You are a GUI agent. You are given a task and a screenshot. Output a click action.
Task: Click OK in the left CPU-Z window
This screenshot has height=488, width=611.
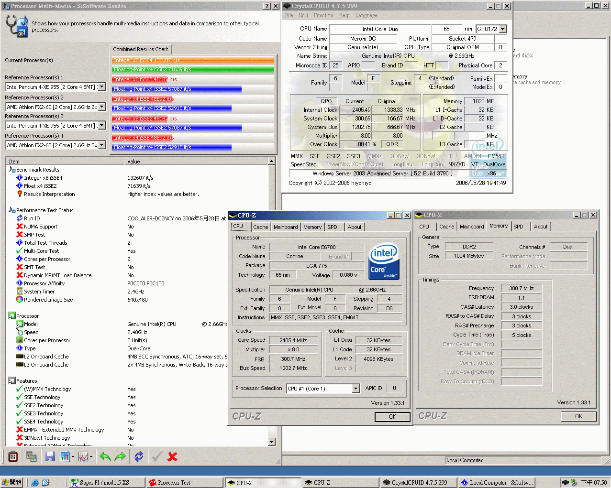tap(392, 417)
